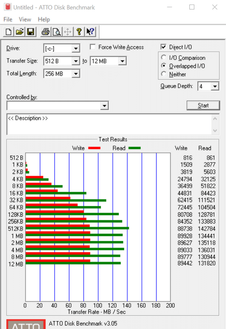The width and height of the screenshot is (226, 329).
Task: Click the Test Results group title
Action: click(x=113, y=139)
